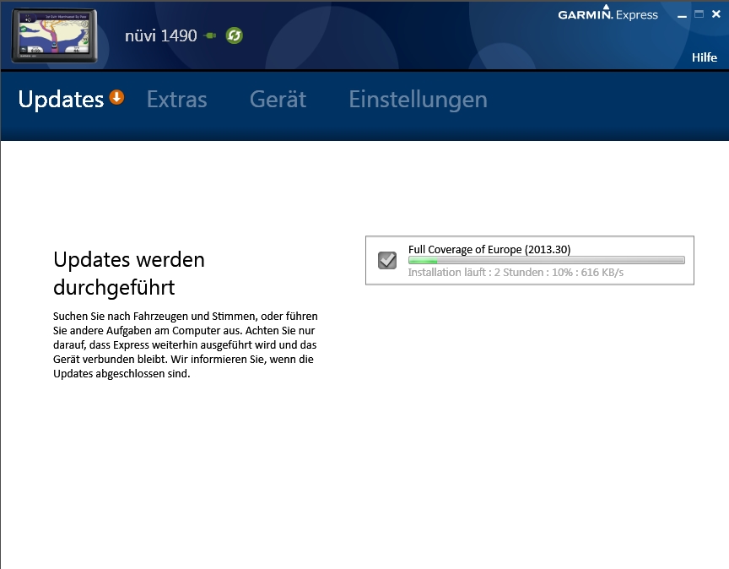Viewport: 729px width, 569px height.
Task: Click the green USB plug connection icon
Action: point(210,36)
